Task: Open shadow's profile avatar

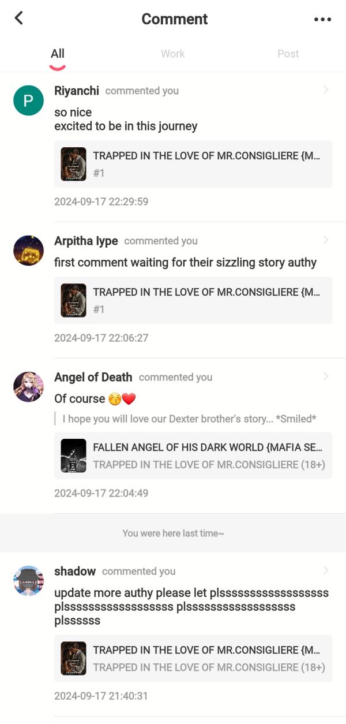Action: pyautogui.click(x=28, y=580)
